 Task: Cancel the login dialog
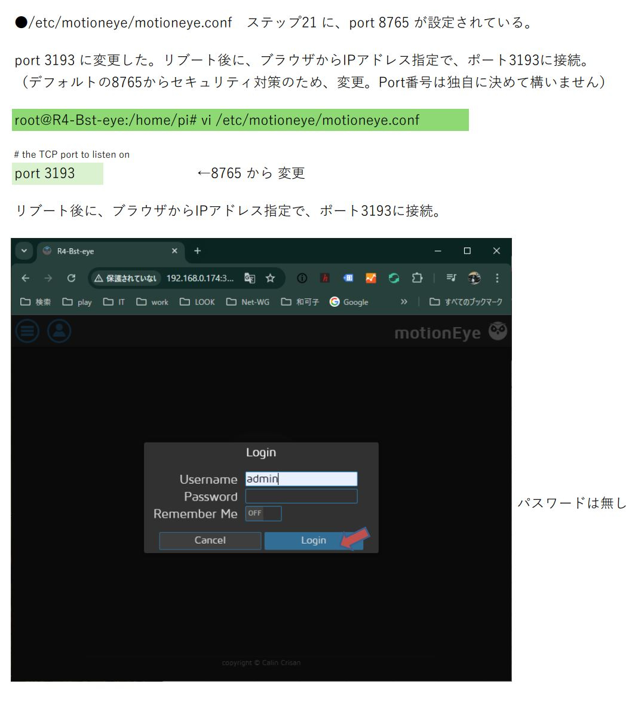(210, 540)
